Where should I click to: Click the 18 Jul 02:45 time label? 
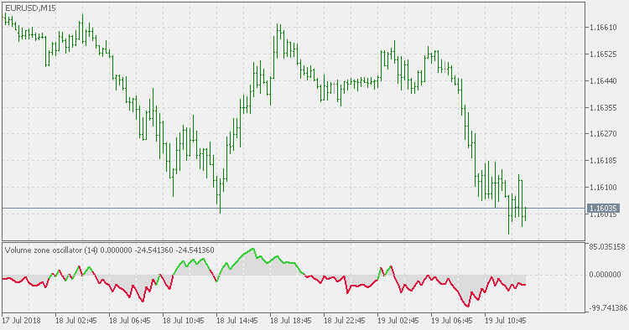[x=76, y=321]
